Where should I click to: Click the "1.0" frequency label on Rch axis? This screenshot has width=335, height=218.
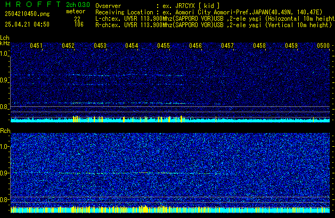point(4,147)
